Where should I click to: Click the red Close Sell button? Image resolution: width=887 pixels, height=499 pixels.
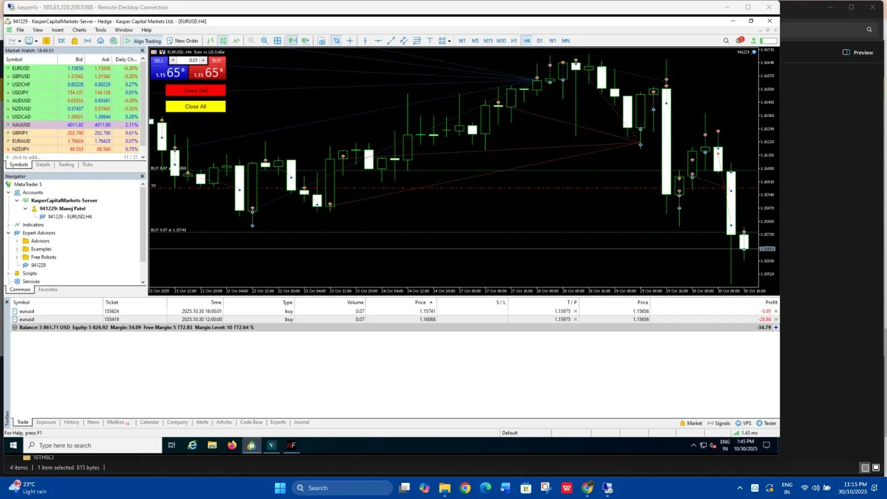(x=196, y=90)
